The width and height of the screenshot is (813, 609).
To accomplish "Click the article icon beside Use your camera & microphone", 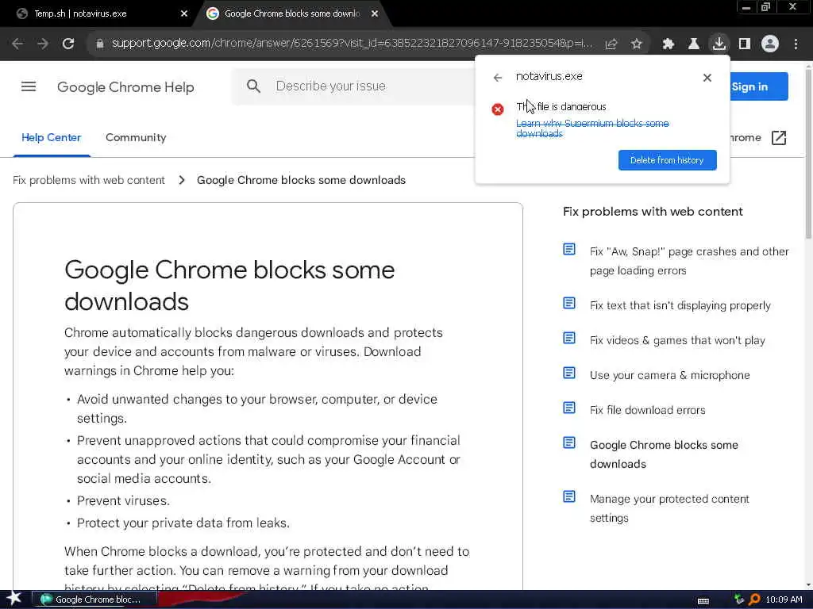I will (x=569, y=373).
